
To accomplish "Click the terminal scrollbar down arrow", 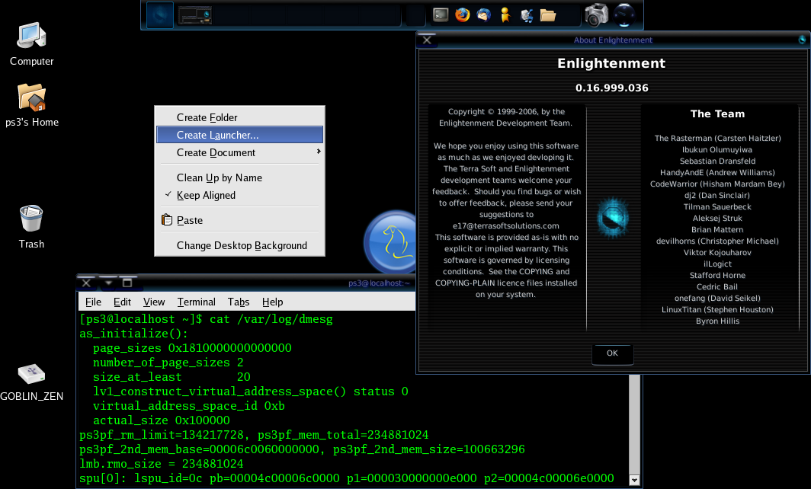I will pyautogui.click(x=633, y=479).
